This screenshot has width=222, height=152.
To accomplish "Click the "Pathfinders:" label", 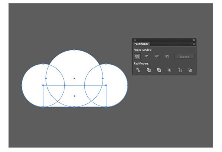I will point(141,63).
